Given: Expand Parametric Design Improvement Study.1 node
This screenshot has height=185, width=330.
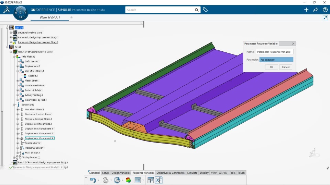Looking at the screenshot, I should 11,37.
